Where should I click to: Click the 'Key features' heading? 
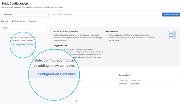[112, 31]
